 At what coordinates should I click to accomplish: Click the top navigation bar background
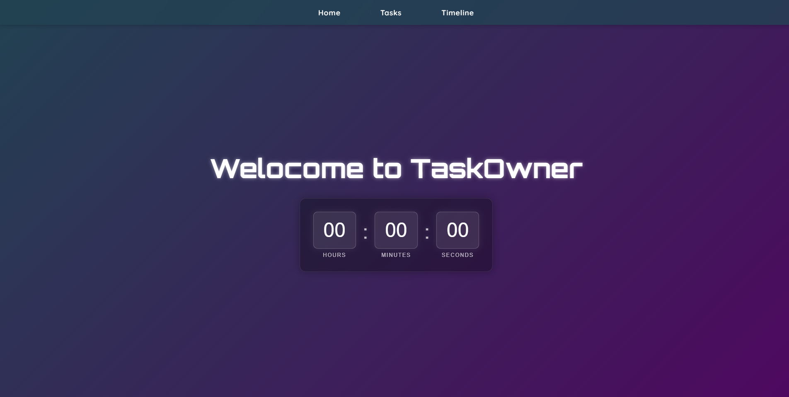coord(166,12)
